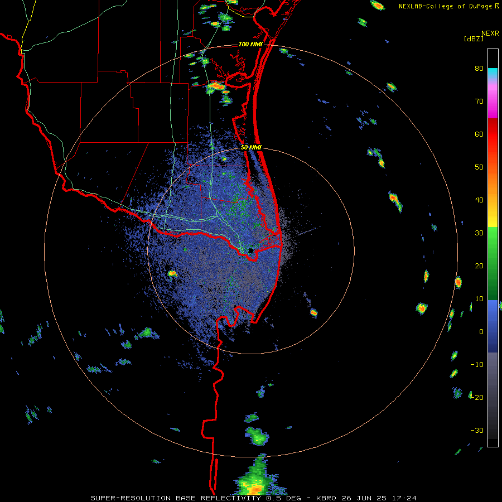The width and height of the screenshot is (502, 502).
Task: Click the [dBZ] unit label
Action: (x=474, y=38)
